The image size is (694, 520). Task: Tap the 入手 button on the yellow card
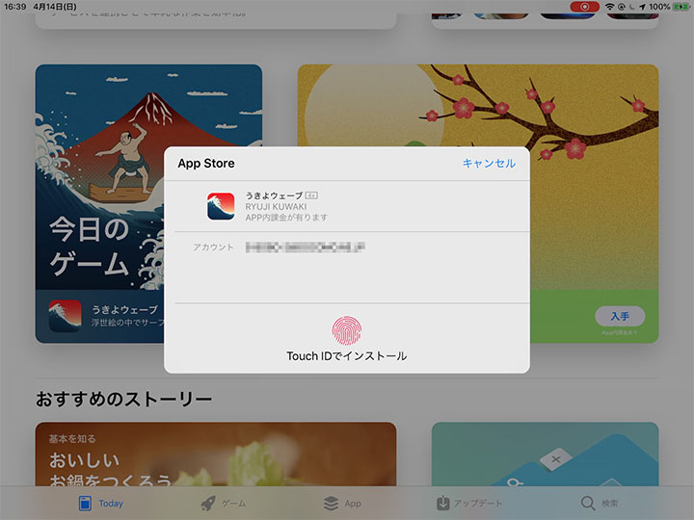tap(620, 316)
